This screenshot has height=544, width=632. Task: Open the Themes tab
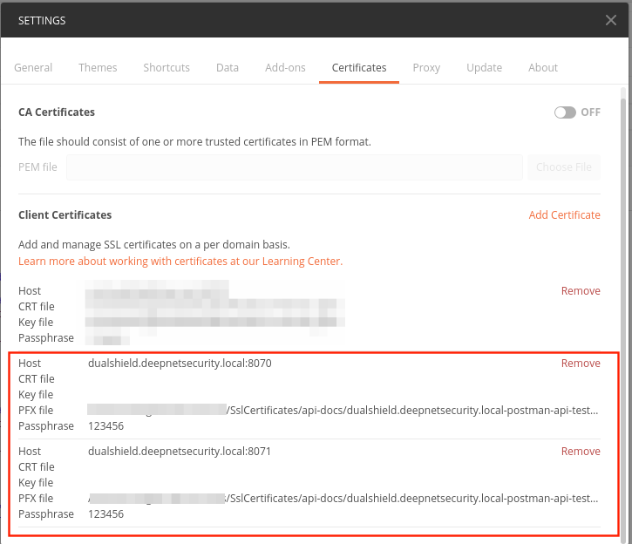click(98, 68)
